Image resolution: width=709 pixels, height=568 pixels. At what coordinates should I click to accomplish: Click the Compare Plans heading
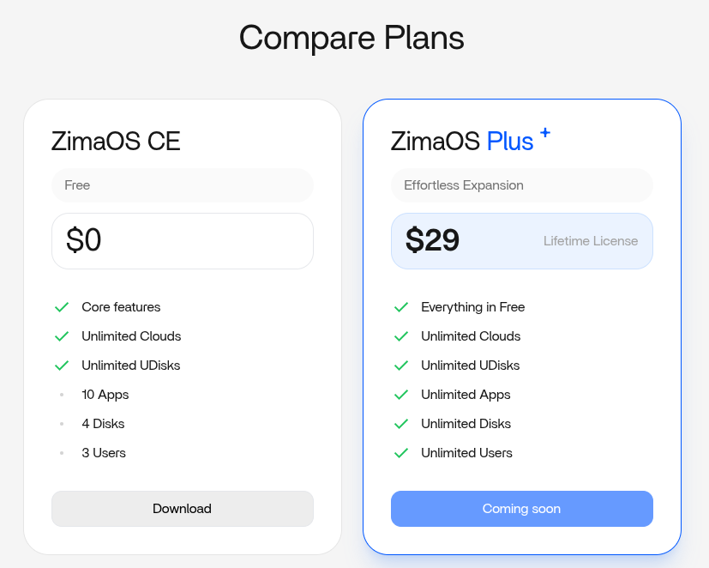(x=351, y=38)
